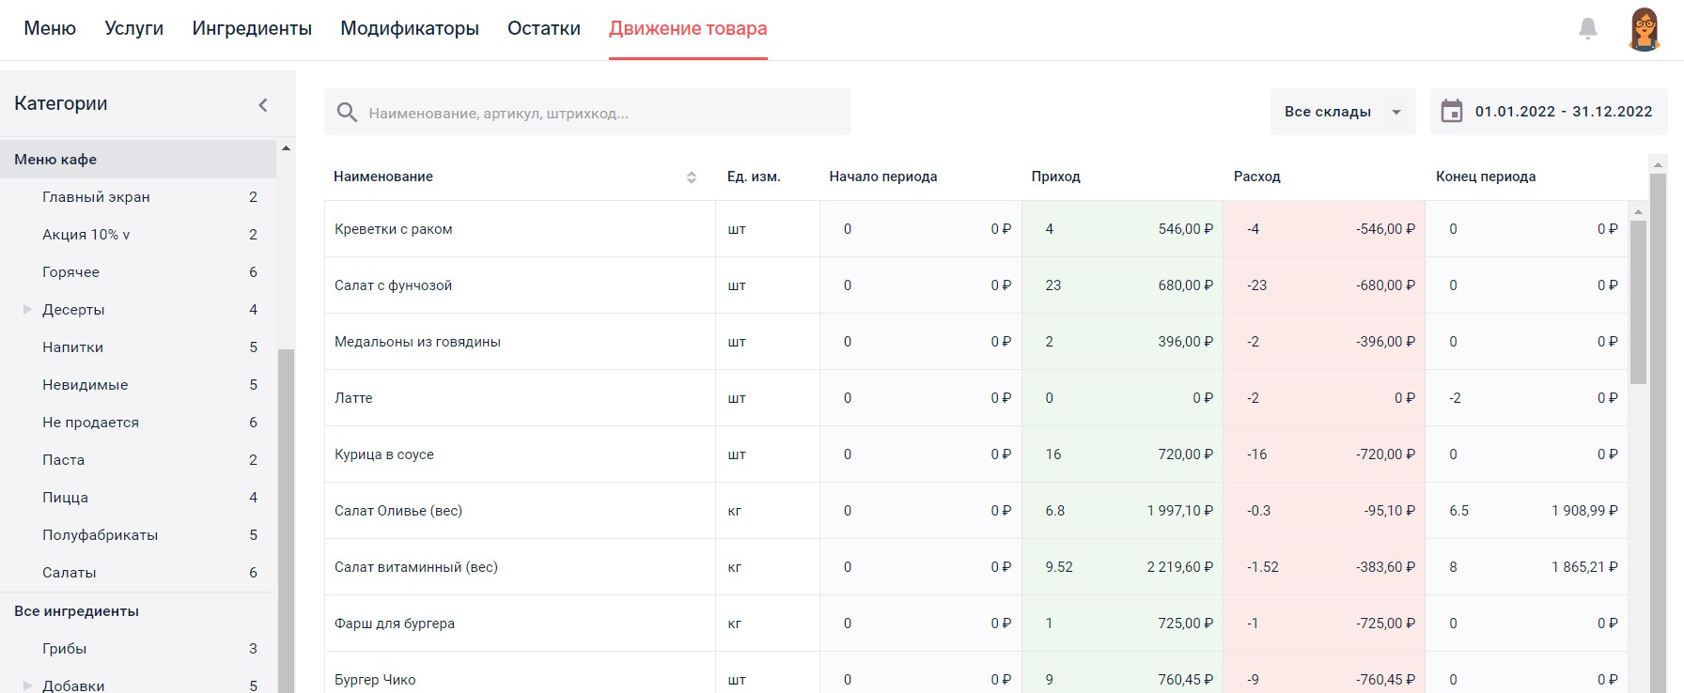This screenshot has height=693, width=1684.
Task: Click Ед. изм. column header
Action: [754, 177]
